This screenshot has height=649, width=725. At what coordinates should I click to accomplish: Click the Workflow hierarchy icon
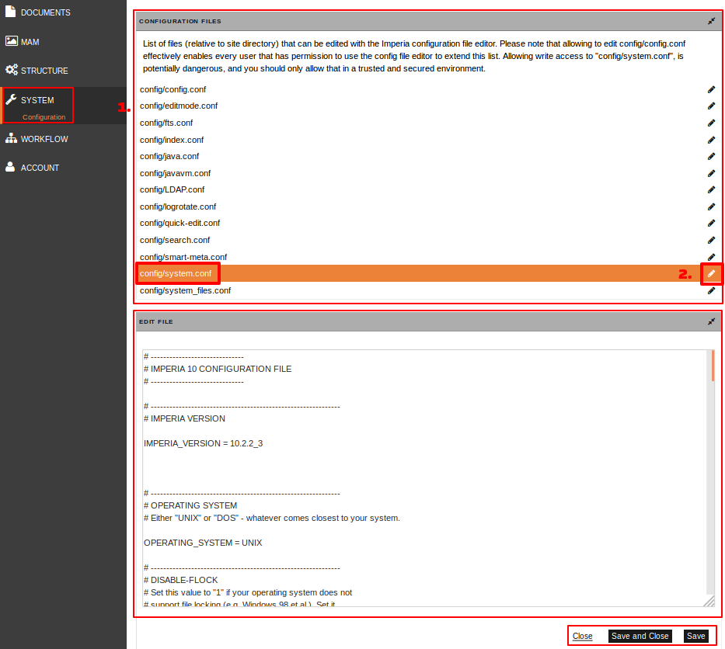click(x=11, y=138)
